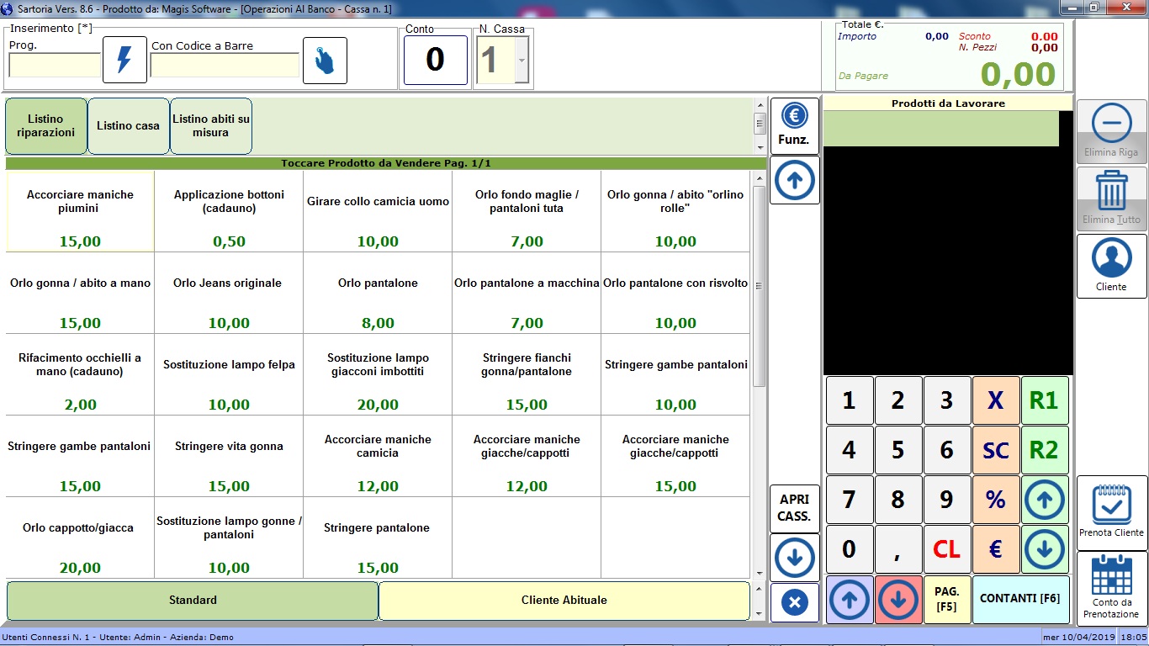
Task: Select Sostituzione lampo felpa product
Action: point(229,375)
